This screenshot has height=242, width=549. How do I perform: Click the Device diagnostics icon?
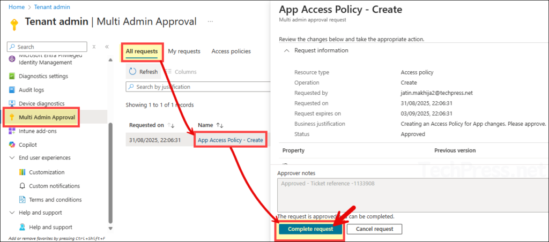12,103
